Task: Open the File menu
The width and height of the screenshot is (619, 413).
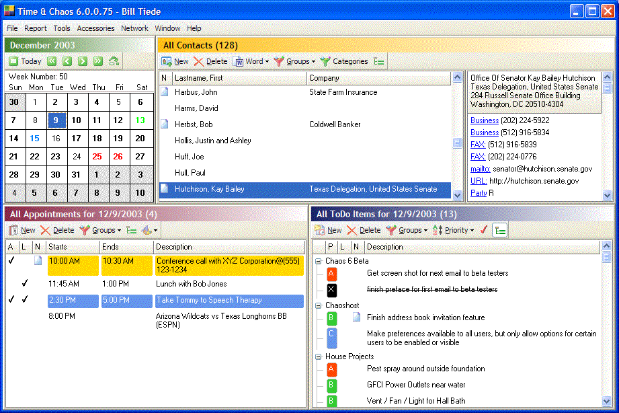Action: 12,28
